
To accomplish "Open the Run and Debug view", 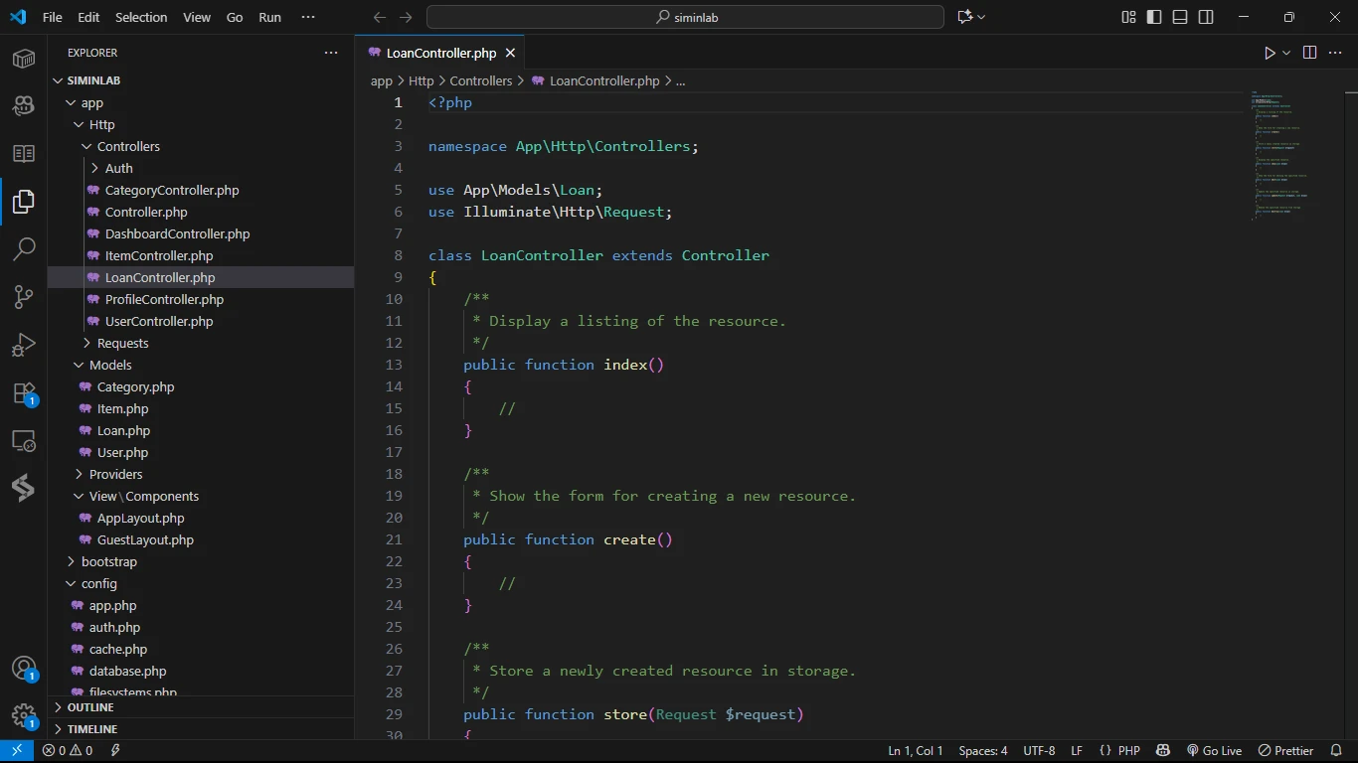I will pos(24,345).
